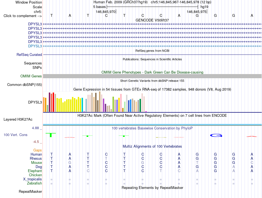
Task: Click the gray OMIM Genes bar
Action: [152, 76]
